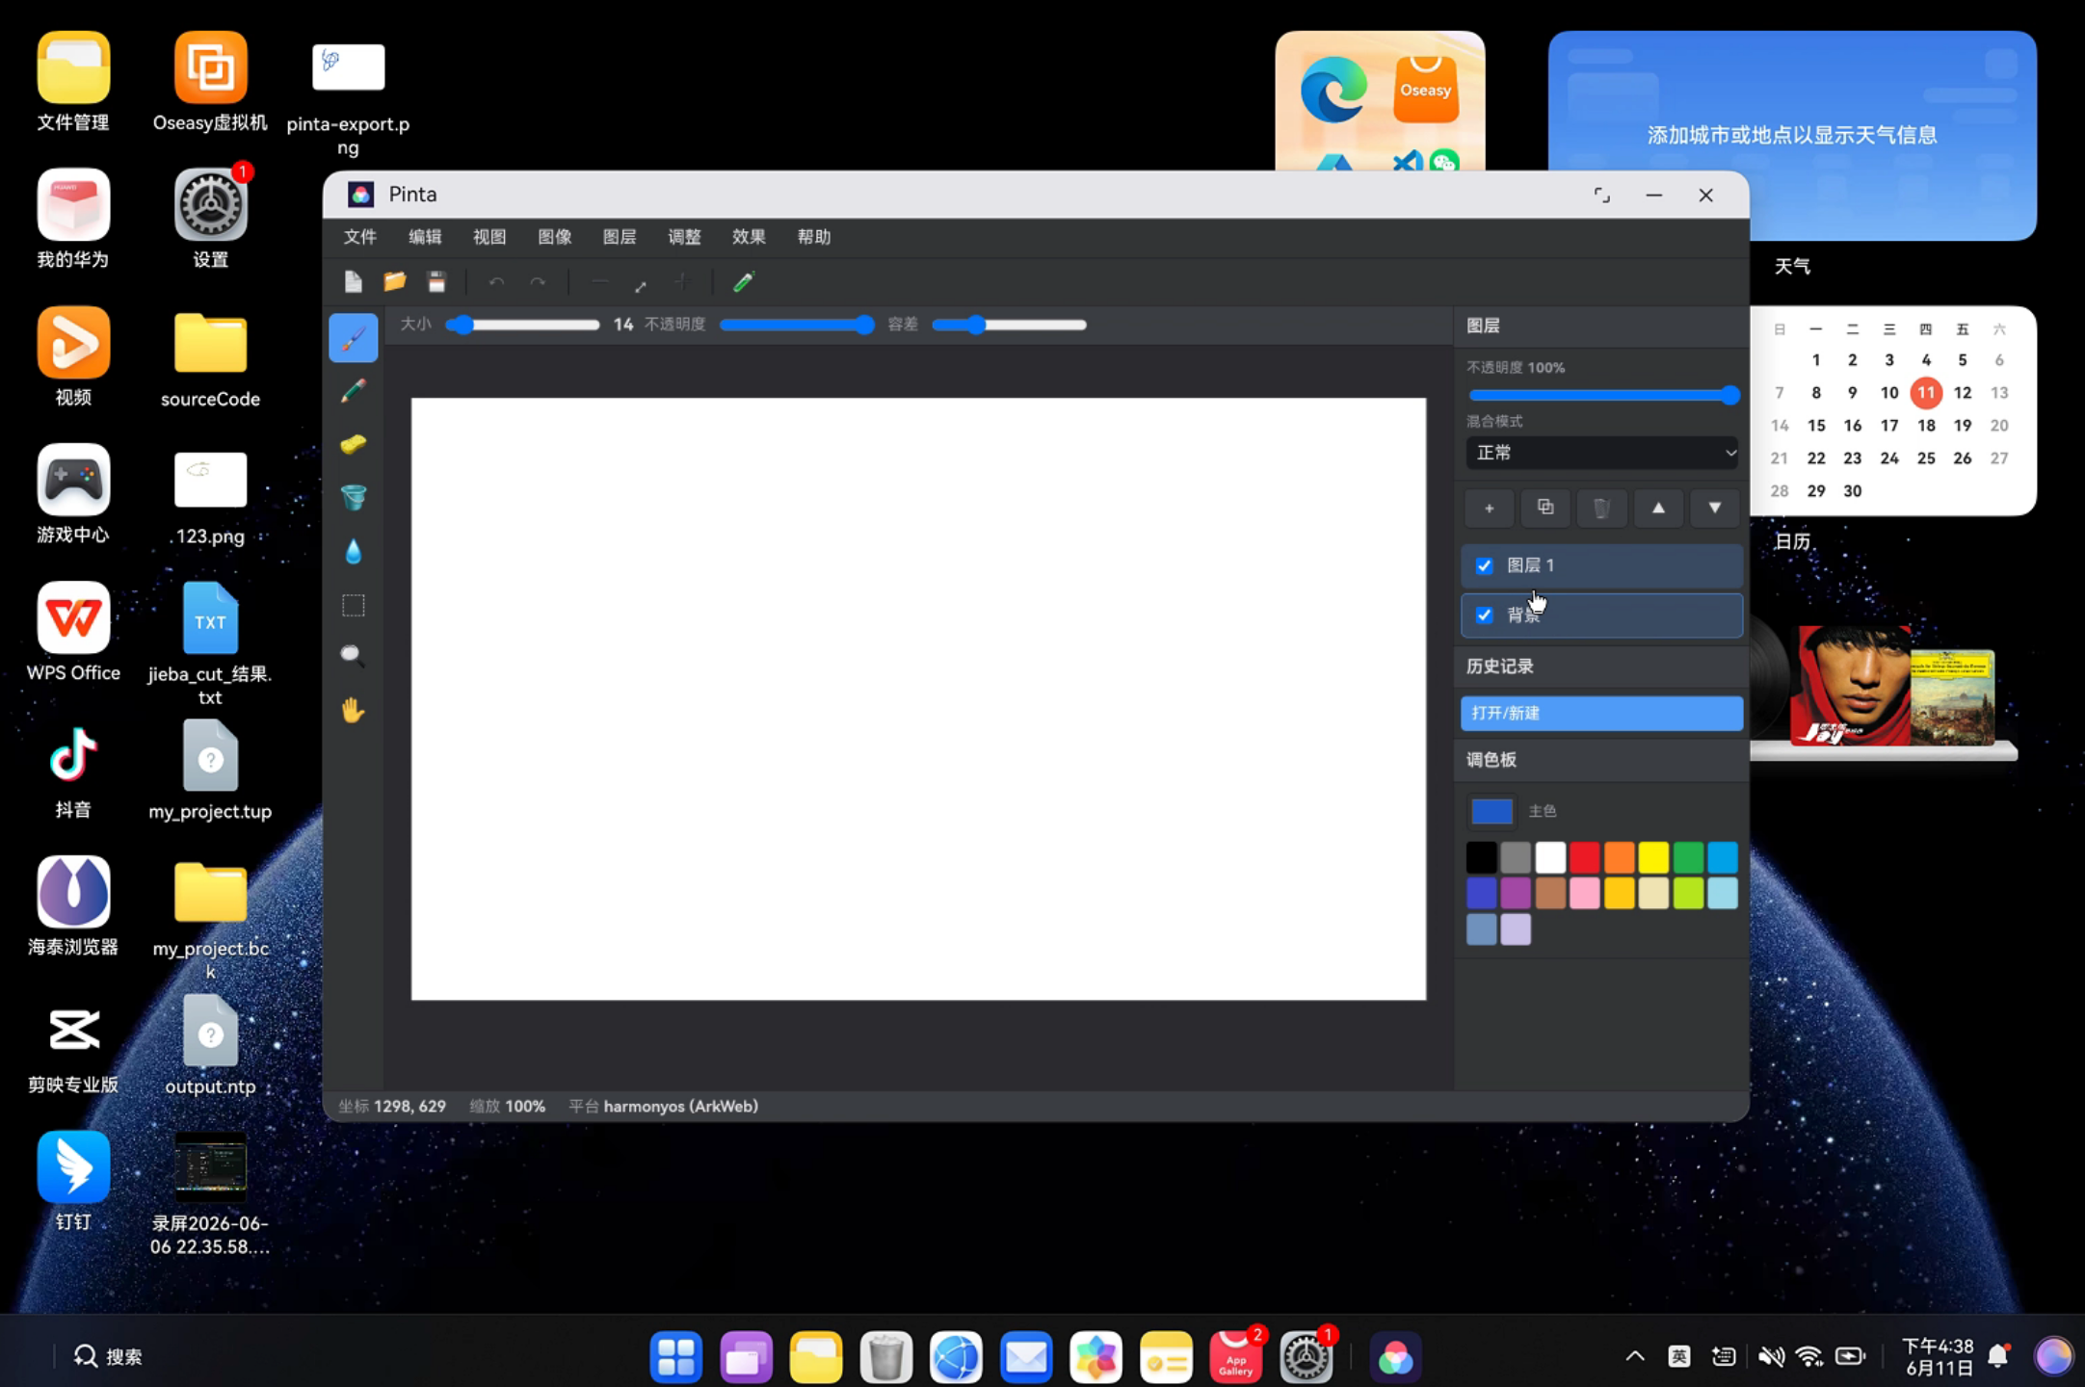The width and height of the screenshot is (2085, 1387).
Task: Open the 文件 menu
Action: pos(360,237)
